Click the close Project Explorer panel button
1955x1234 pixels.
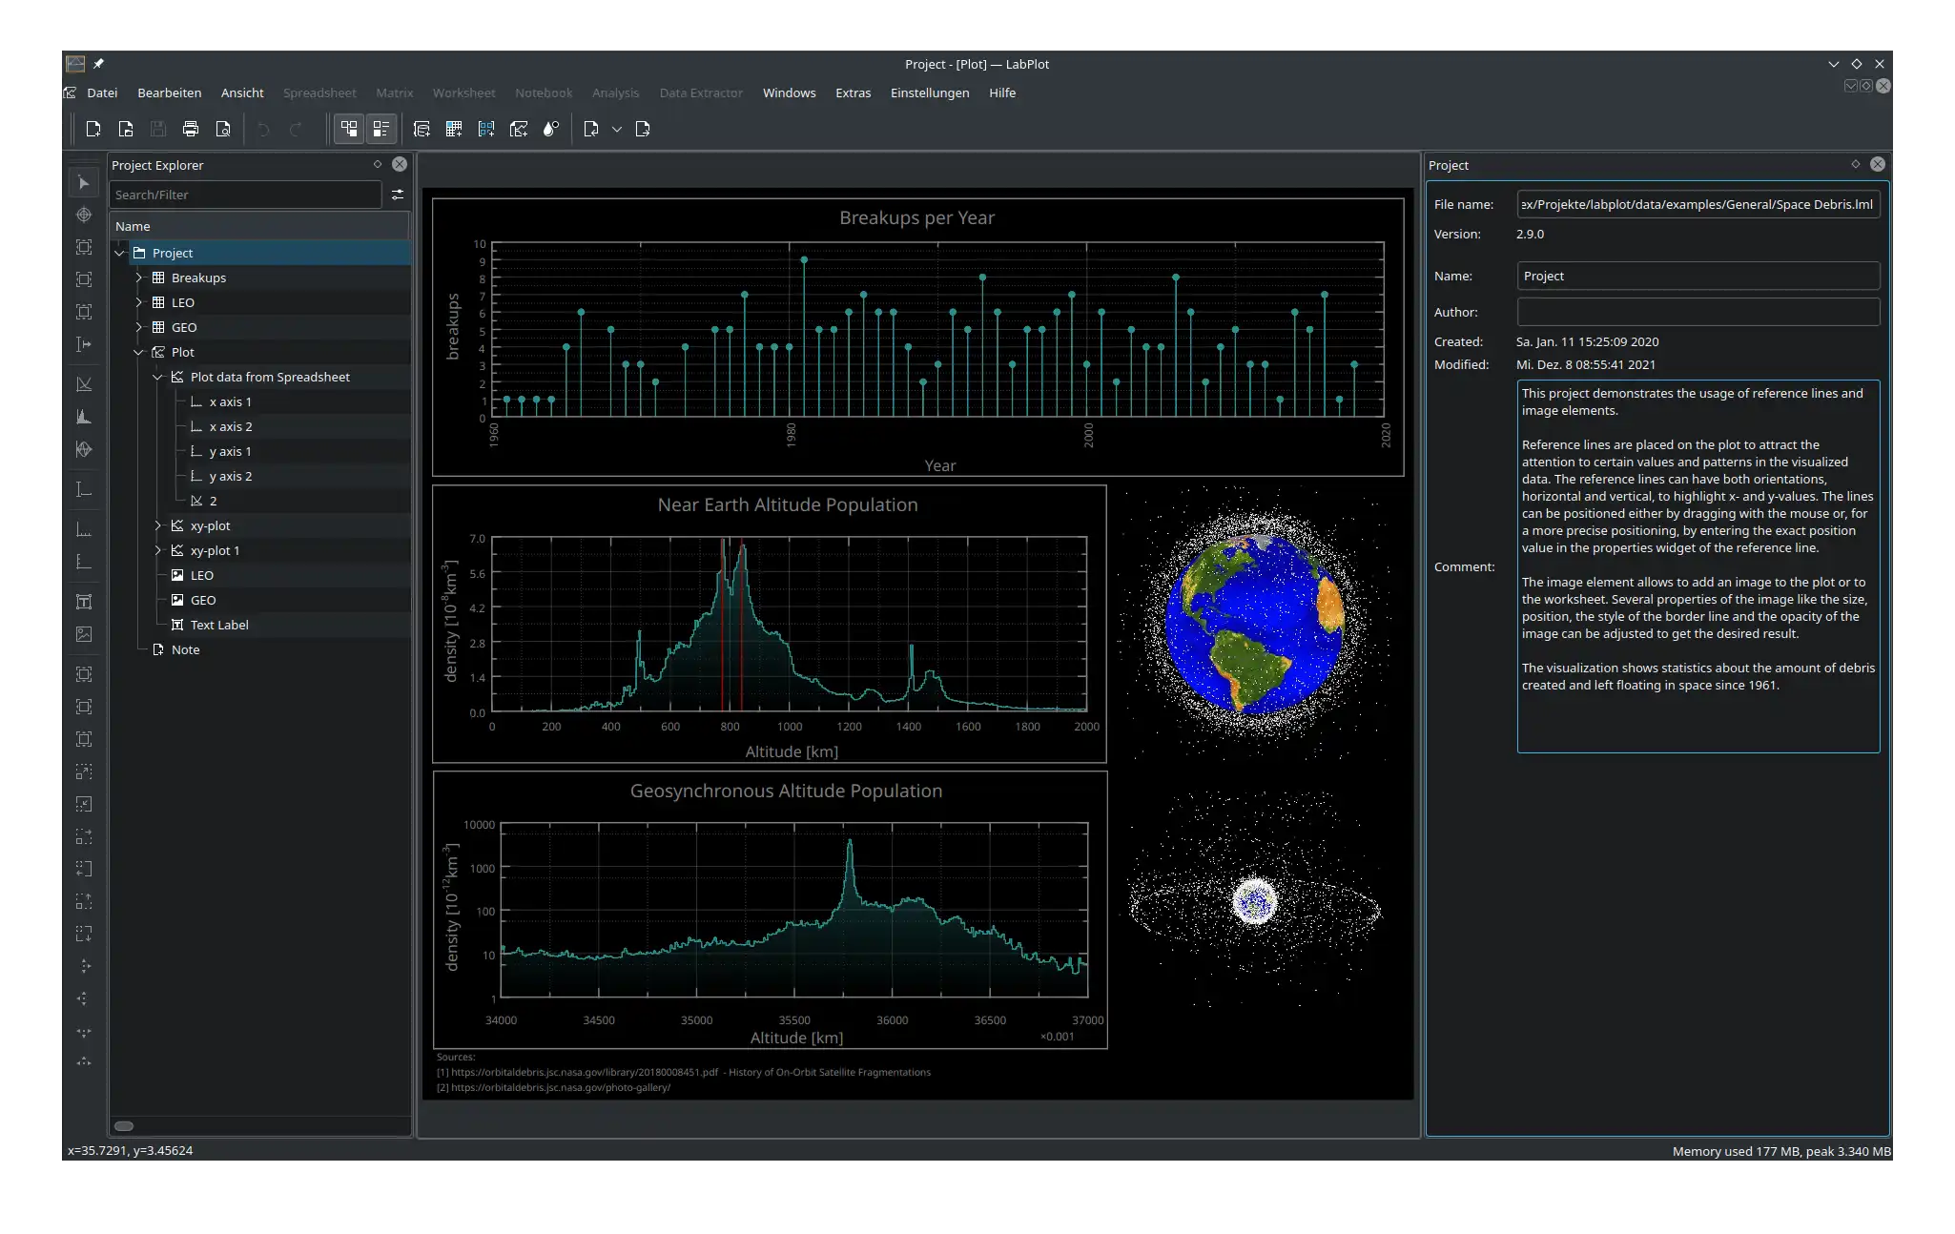click(400, 163)
